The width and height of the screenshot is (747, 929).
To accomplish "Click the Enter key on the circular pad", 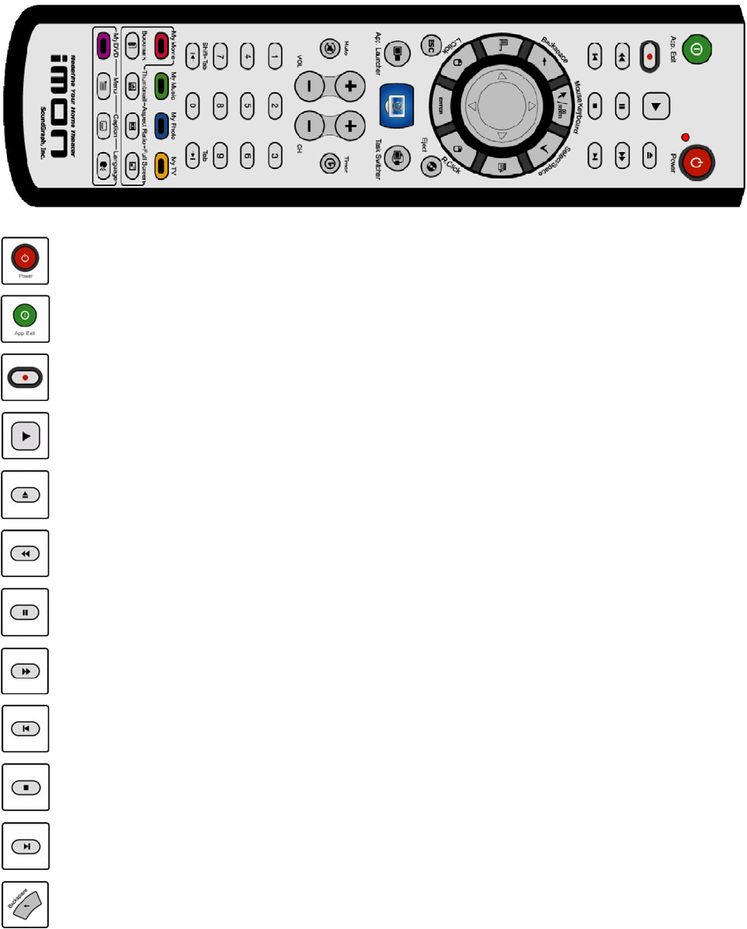I will [x=441, y=106].
